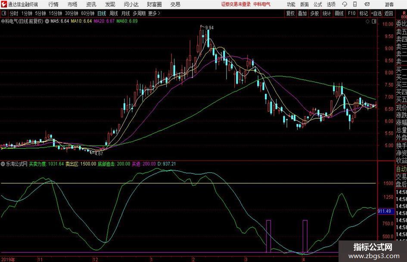Click MA20: 6.67 indicator label
Image resolution: width=407 pixels, height=262 pixels.
pyautogui.click(x=104, y=21)
